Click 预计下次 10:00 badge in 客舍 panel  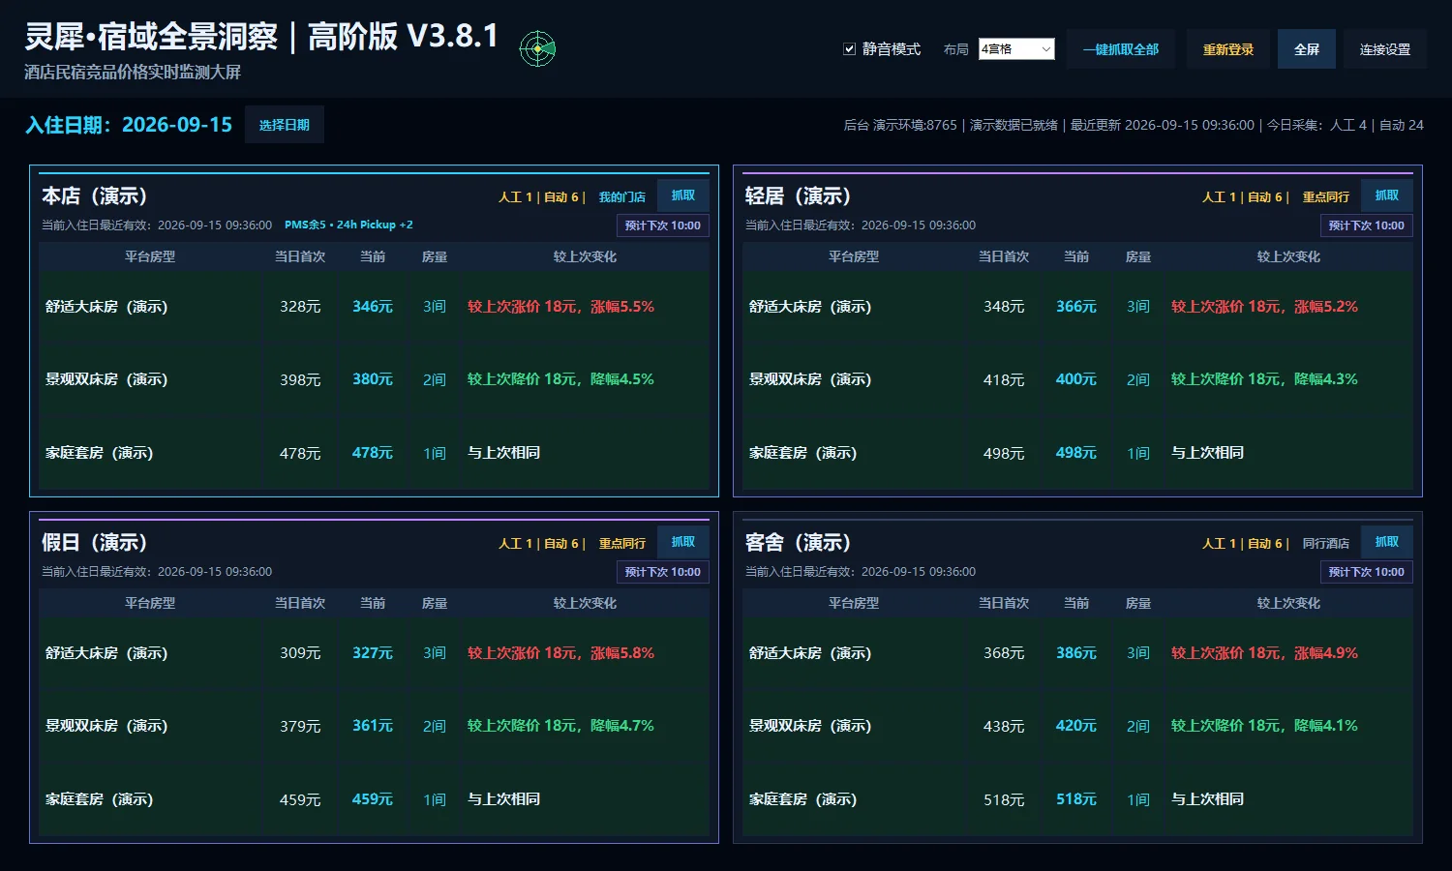point(1367,572)
